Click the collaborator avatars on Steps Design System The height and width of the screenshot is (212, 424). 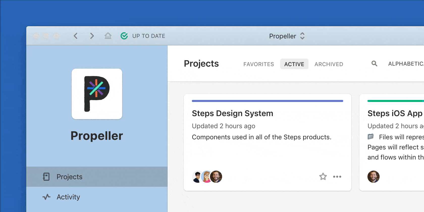coord(207,177)
